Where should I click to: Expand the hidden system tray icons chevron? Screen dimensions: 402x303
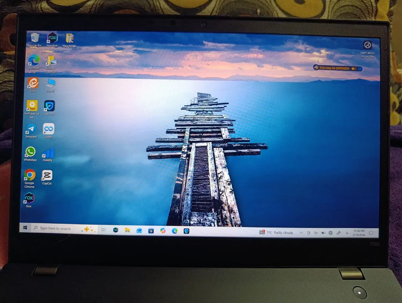click(x=301, y=233)
